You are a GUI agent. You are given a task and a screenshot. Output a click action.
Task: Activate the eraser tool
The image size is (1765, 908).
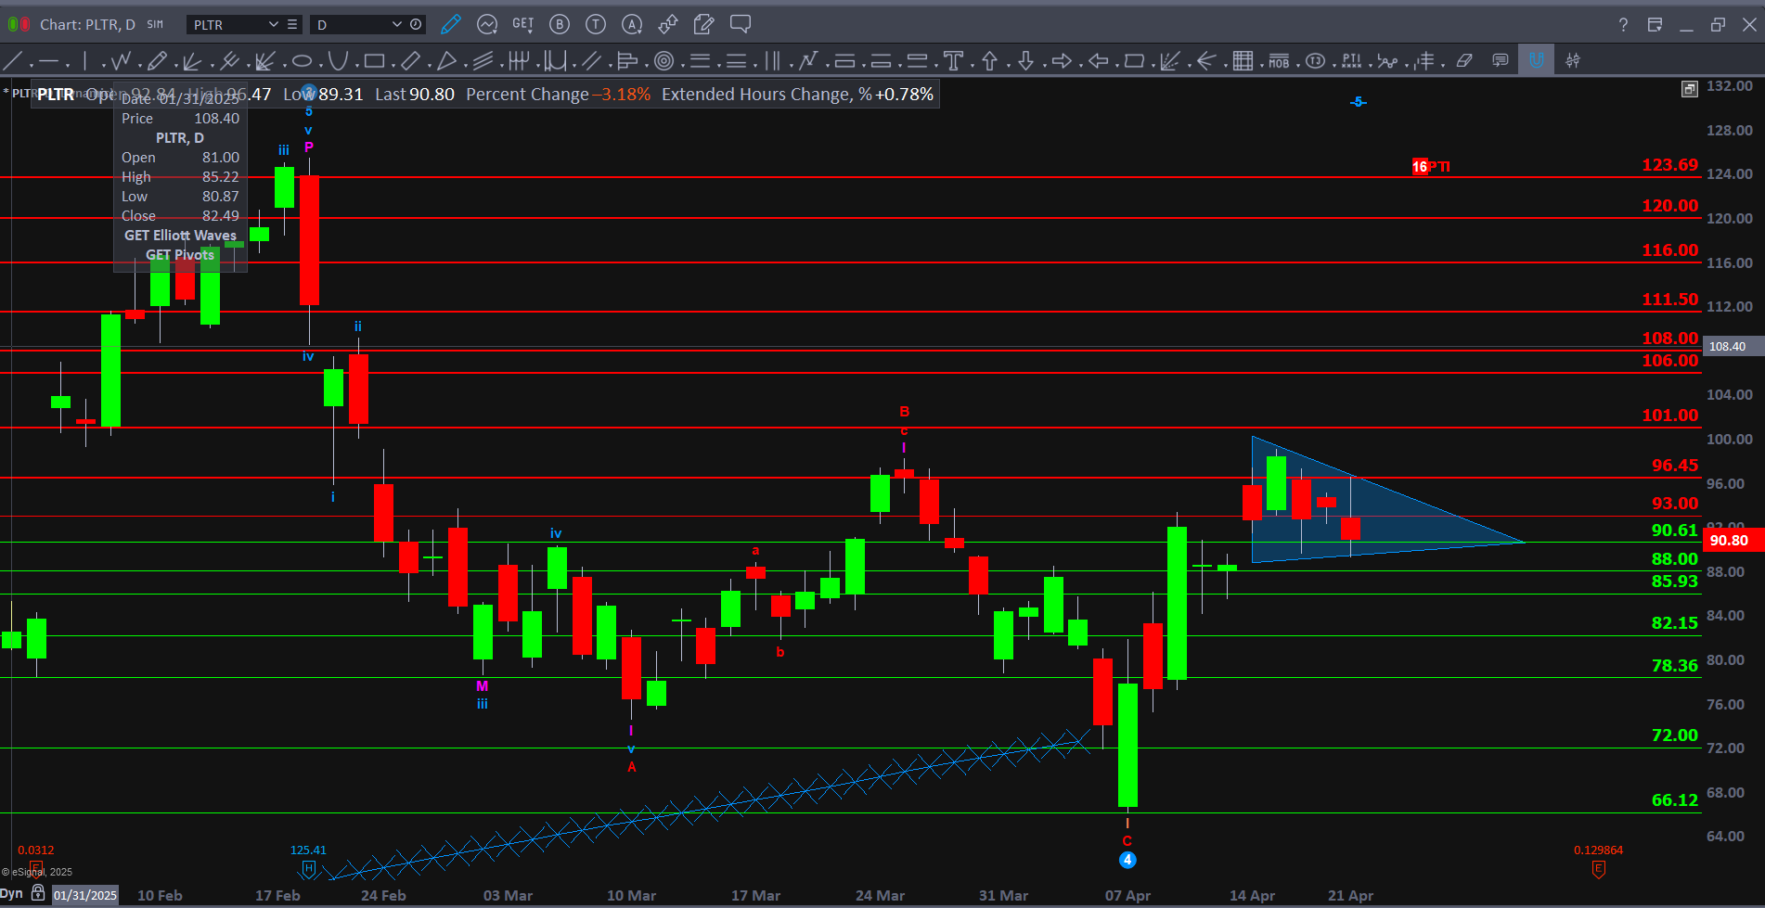tap(1464, 61)
